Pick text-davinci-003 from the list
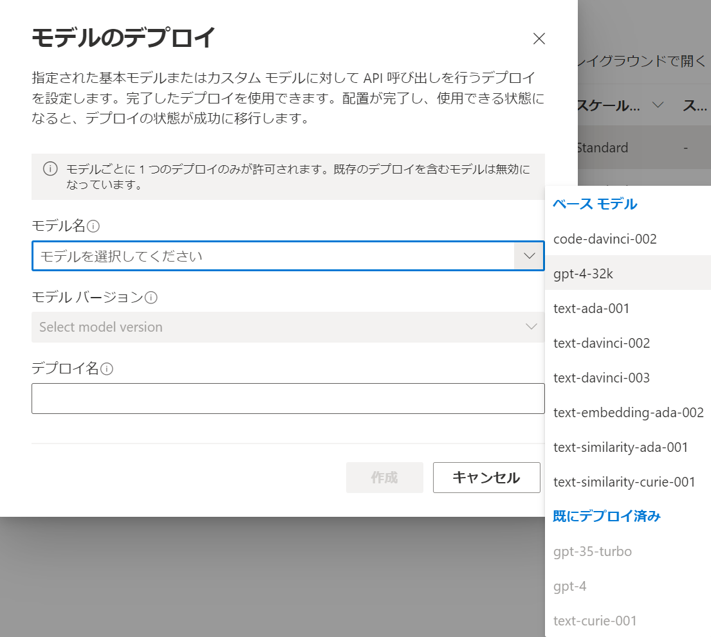711x637 pixels. 627,377
